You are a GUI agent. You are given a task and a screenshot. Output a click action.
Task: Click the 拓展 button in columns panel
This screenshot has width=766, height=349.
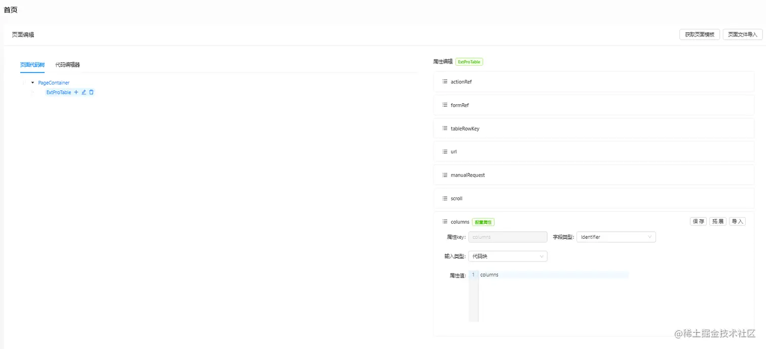click(718, 222)
